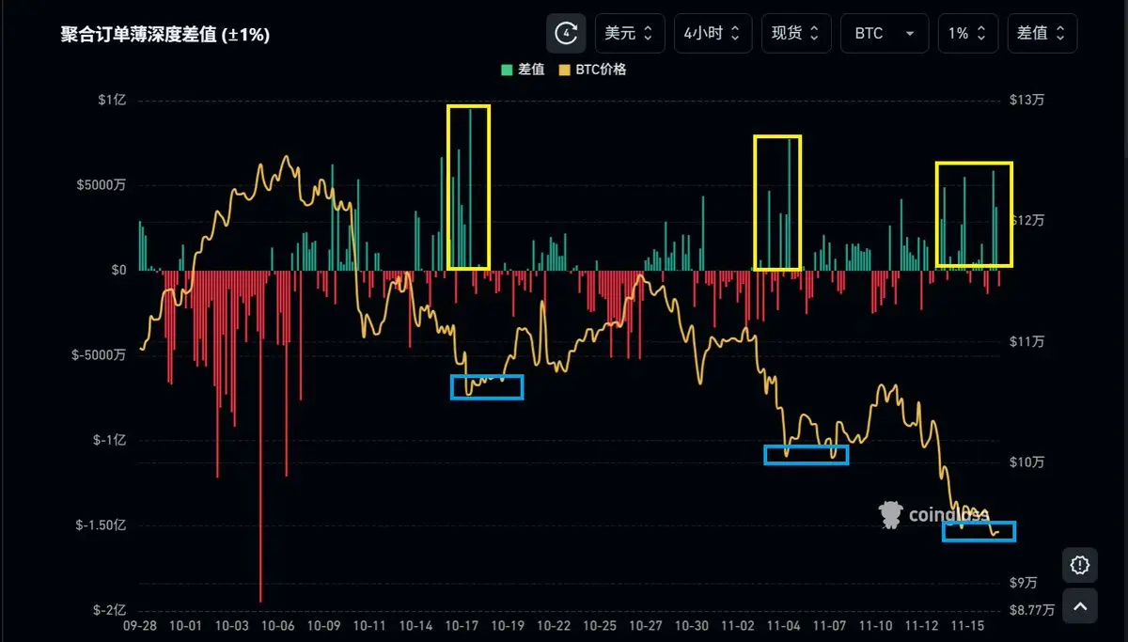Viewport: 1128px width, 642px height.
Task: Click the green 差值 legend swatch
Action: click(x=507, y=70)
